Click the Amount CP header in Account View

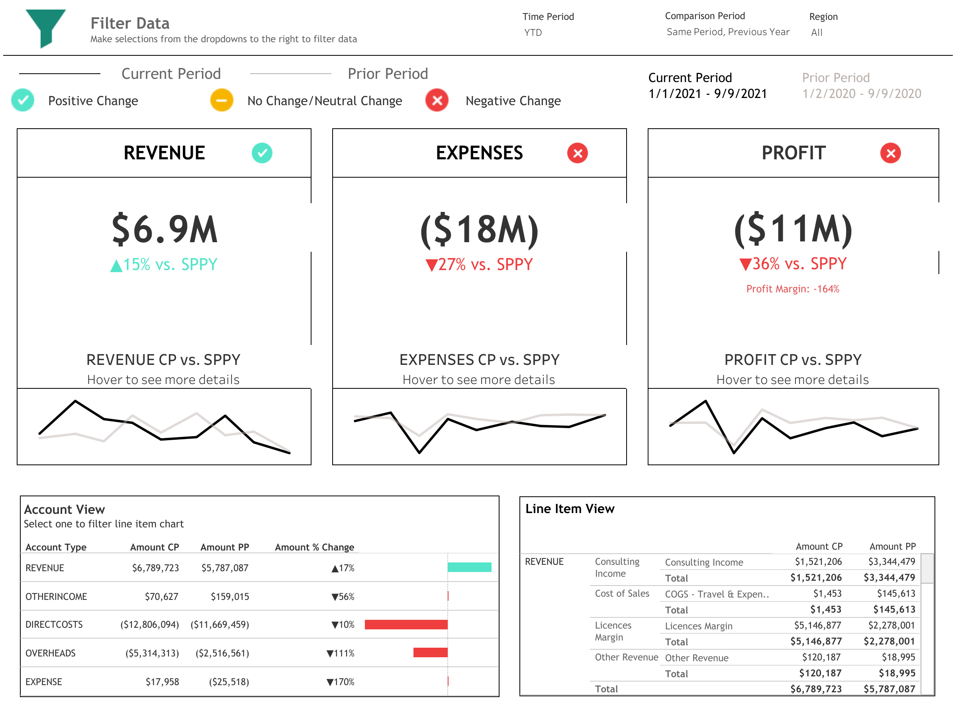[154, 547]
